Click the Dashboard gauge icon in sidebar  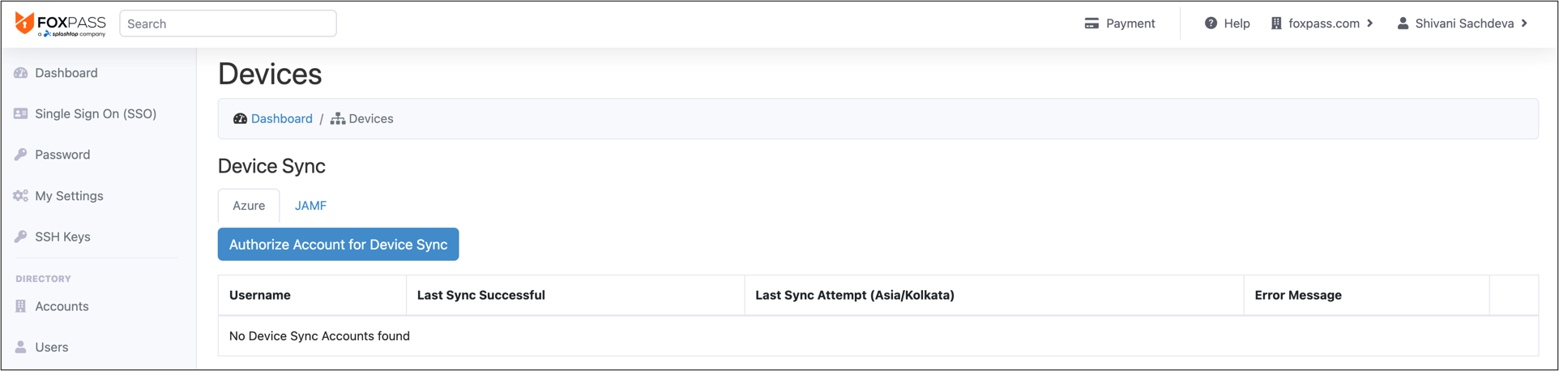pos(21,73)
